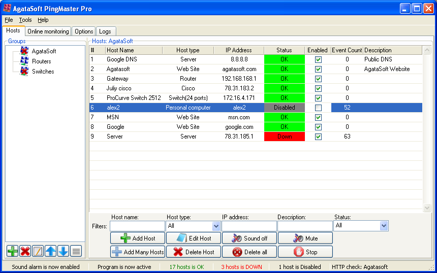Viewport: 437px width, 273px height.
Task: Click the list view icon under groups
Action: [x=76, y=251]
